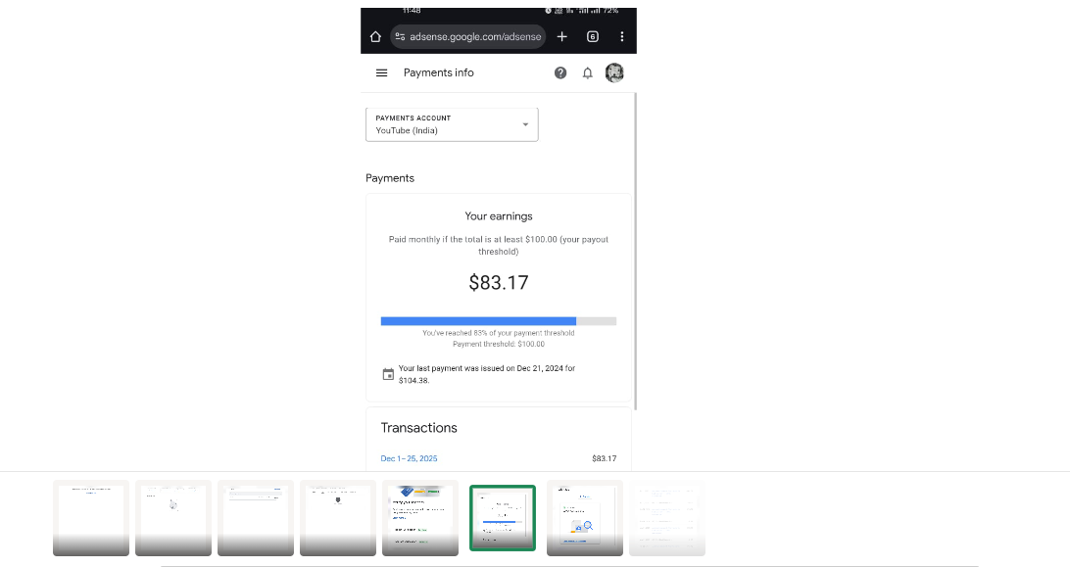This screenshot has width=1070, height=567.
Task: Open a new tab with plus icon
Action: [x=561, y=37]
